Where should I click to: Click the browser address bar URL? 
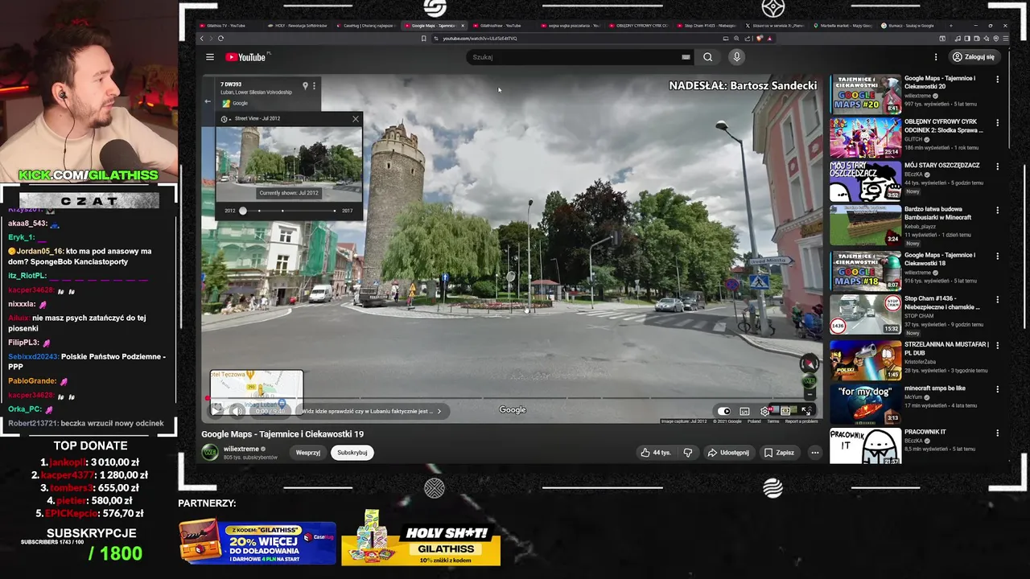pyautogui.click(x=480, y=38)
